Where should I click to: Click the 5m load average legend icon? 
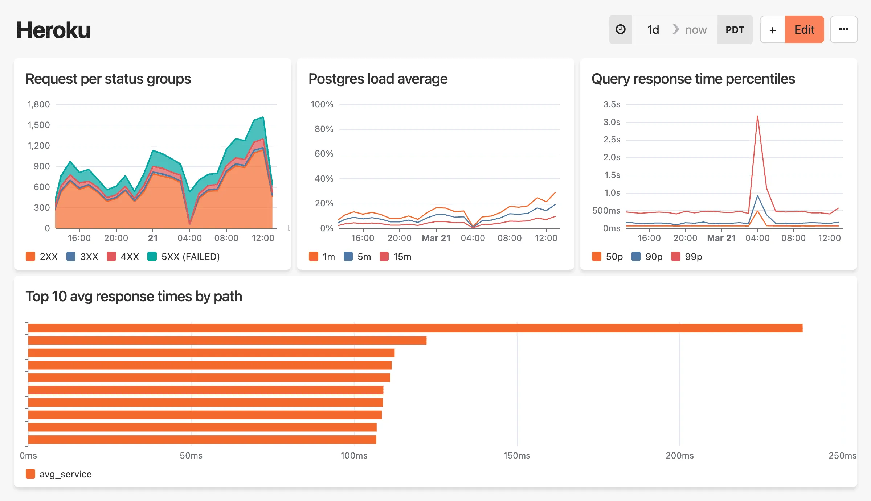coord(348,256)
